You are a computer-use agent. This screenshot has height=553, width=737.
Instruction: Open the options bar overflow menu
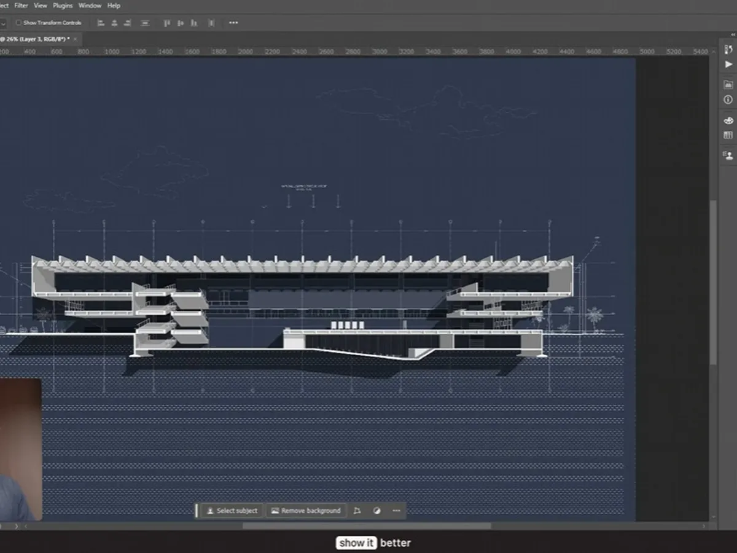coord(233,23)
